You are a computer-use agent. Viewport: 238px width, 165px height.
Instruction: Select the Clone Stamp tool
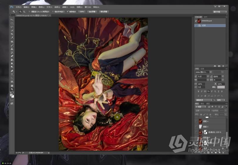12,49
